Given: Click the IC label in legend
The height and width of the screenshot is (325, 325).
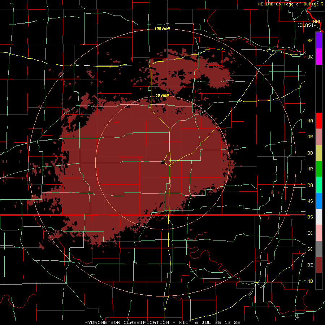Looking at the screenshot, I should coord(310,233).
